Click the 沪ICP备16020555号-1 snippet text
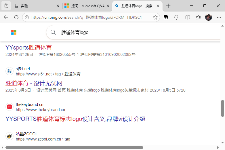This screenshot has height=150, width=225. 59,54
